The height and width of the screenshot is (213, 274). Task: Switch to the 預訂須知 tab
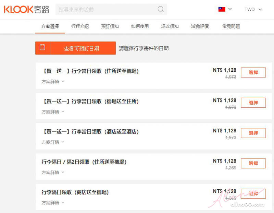point(110,26)
